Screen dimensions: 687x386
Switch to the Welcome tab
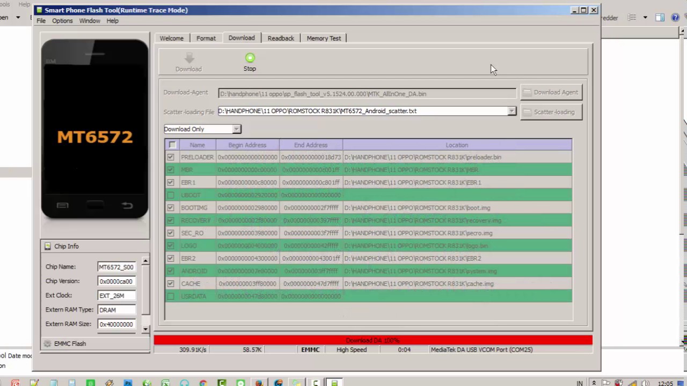pos(172,38)
